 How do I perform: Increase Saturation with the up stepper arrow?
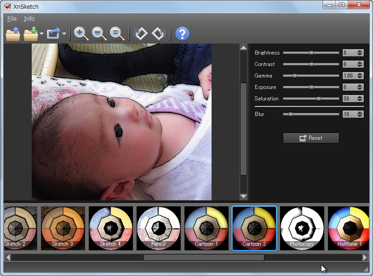pyautogui.click(x=360, y=97)
